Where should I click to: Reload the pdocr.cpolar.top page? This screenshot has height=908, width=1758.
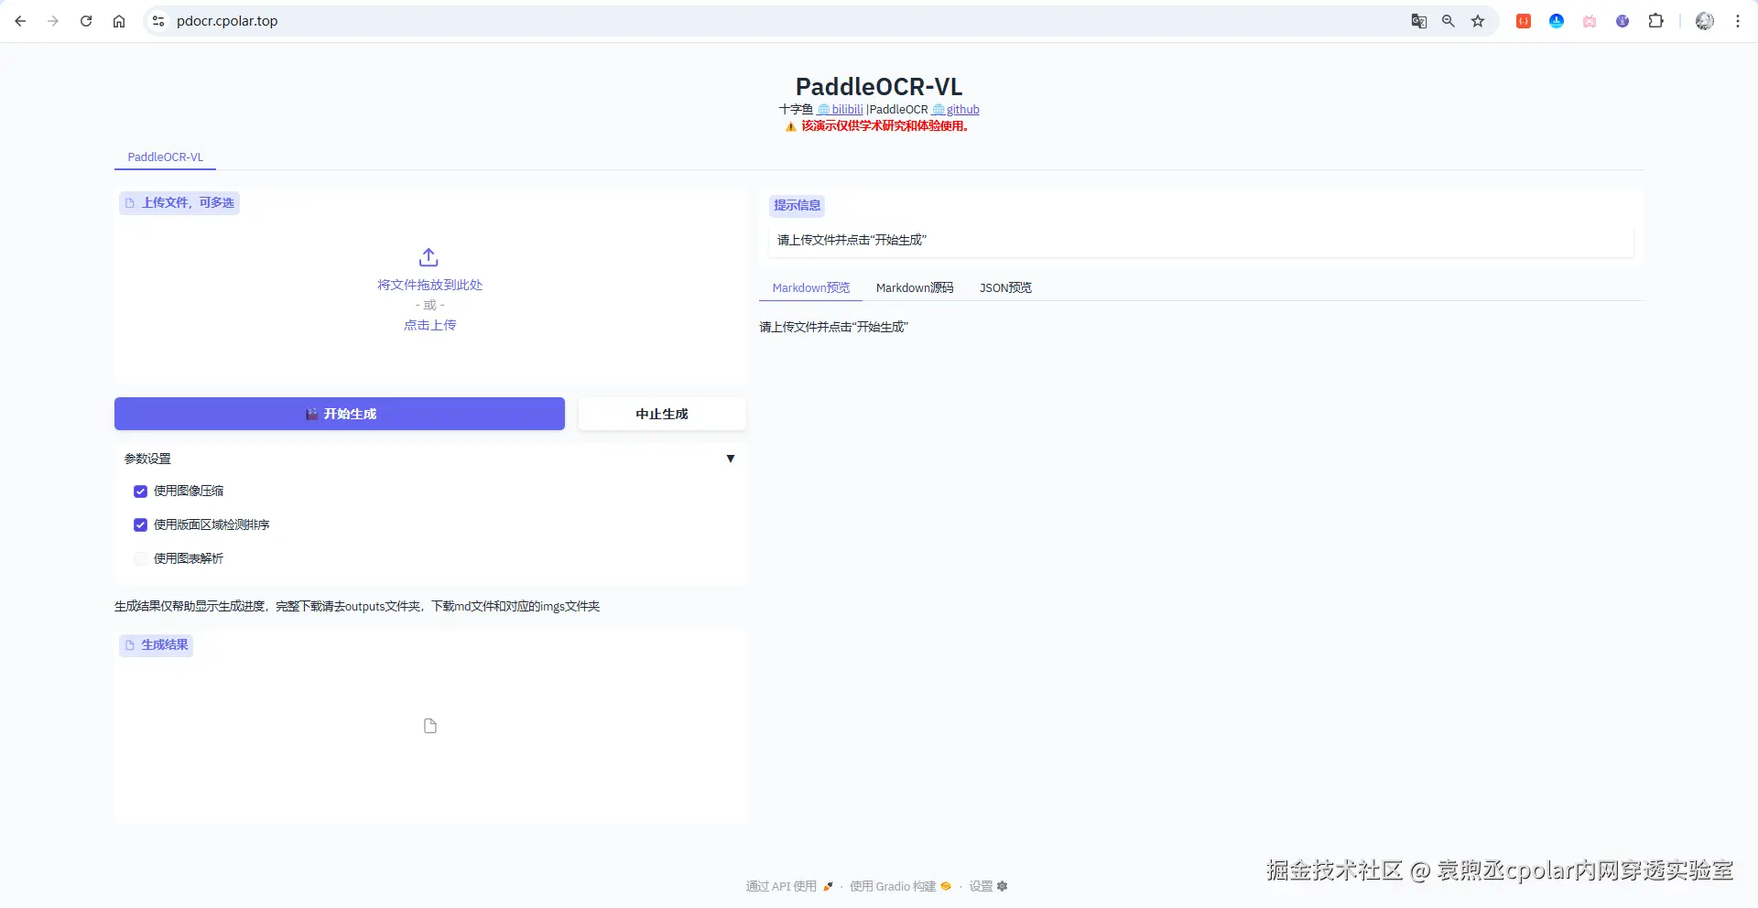[86, 21]
